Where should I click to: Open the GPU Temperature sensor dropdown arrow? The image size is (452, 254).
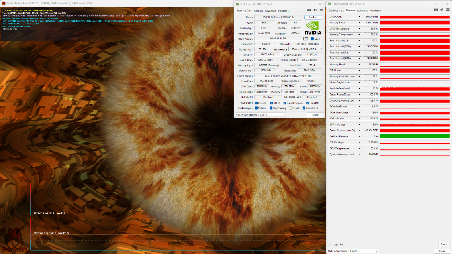click(x=359, y=29)
